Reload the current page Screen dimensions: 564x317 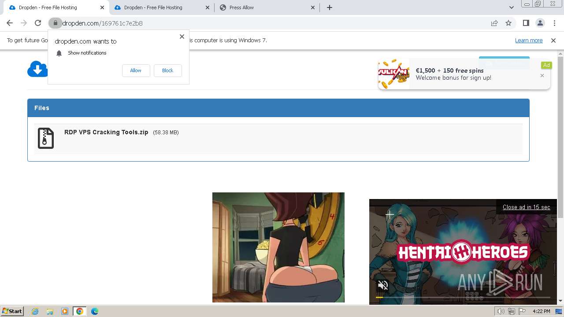coord(38,23)
